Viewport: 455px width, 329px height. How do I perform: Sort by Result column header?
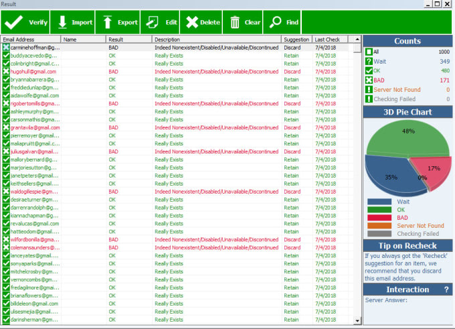(x=129, y=40)
